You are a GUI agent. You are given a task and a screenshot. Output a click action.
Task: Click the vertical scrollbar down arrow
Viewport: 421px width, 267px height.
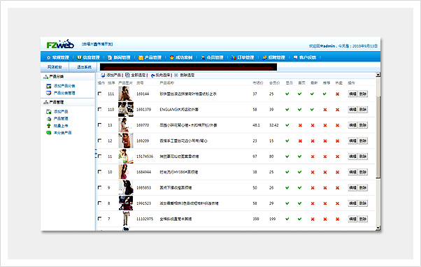pos(378,228)
